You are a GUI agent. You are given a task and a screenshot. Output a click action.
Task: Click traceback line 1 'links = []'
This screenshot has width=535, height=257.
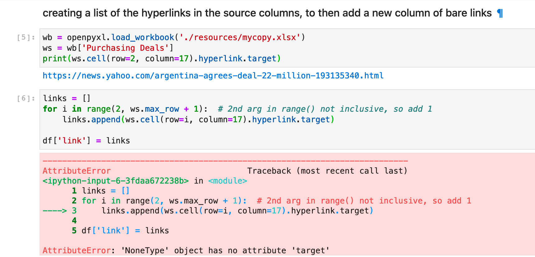[x=100, y=191]
